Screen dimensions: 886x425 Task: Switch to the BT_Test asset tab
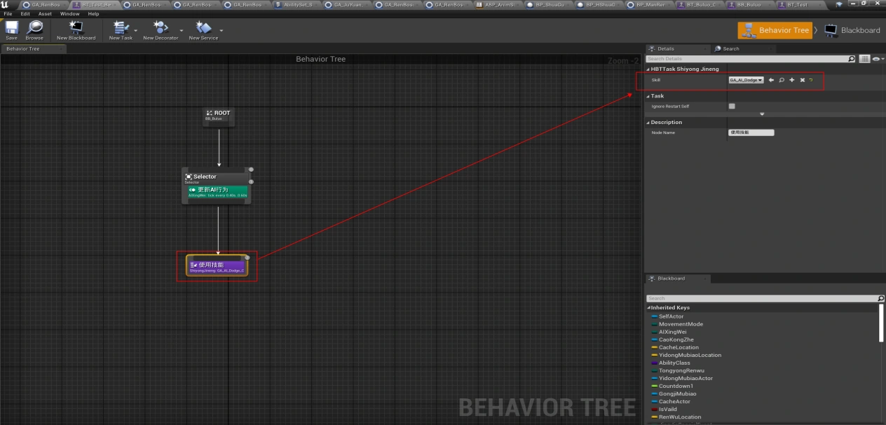801,4
